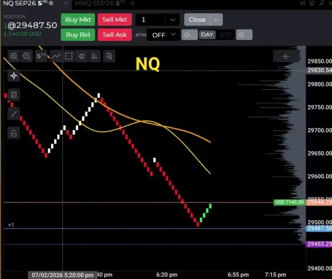Viewport: 332px width, 279px height.
Task: Switch to the NQ SEP26 5m tab
Action: pos(25,3)
